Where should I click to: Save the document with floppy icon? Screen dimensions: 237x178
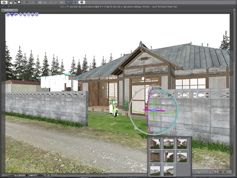[x=19, y=2]
